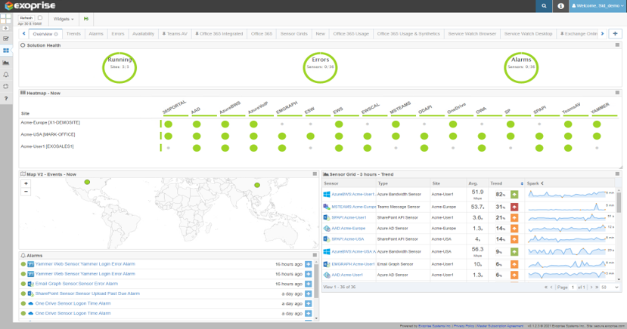Image resolution: width=627 pixels, height=329 pixels.
Task: Click the info icon in top bar
Action: pyautogui.click(x=560, y=6)
